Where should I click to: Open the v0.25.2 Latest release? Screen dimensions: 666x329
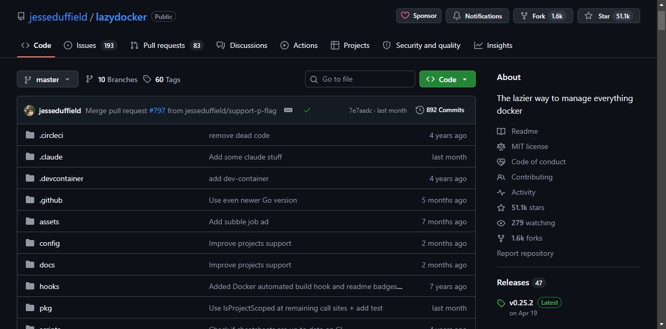point(535,303)
